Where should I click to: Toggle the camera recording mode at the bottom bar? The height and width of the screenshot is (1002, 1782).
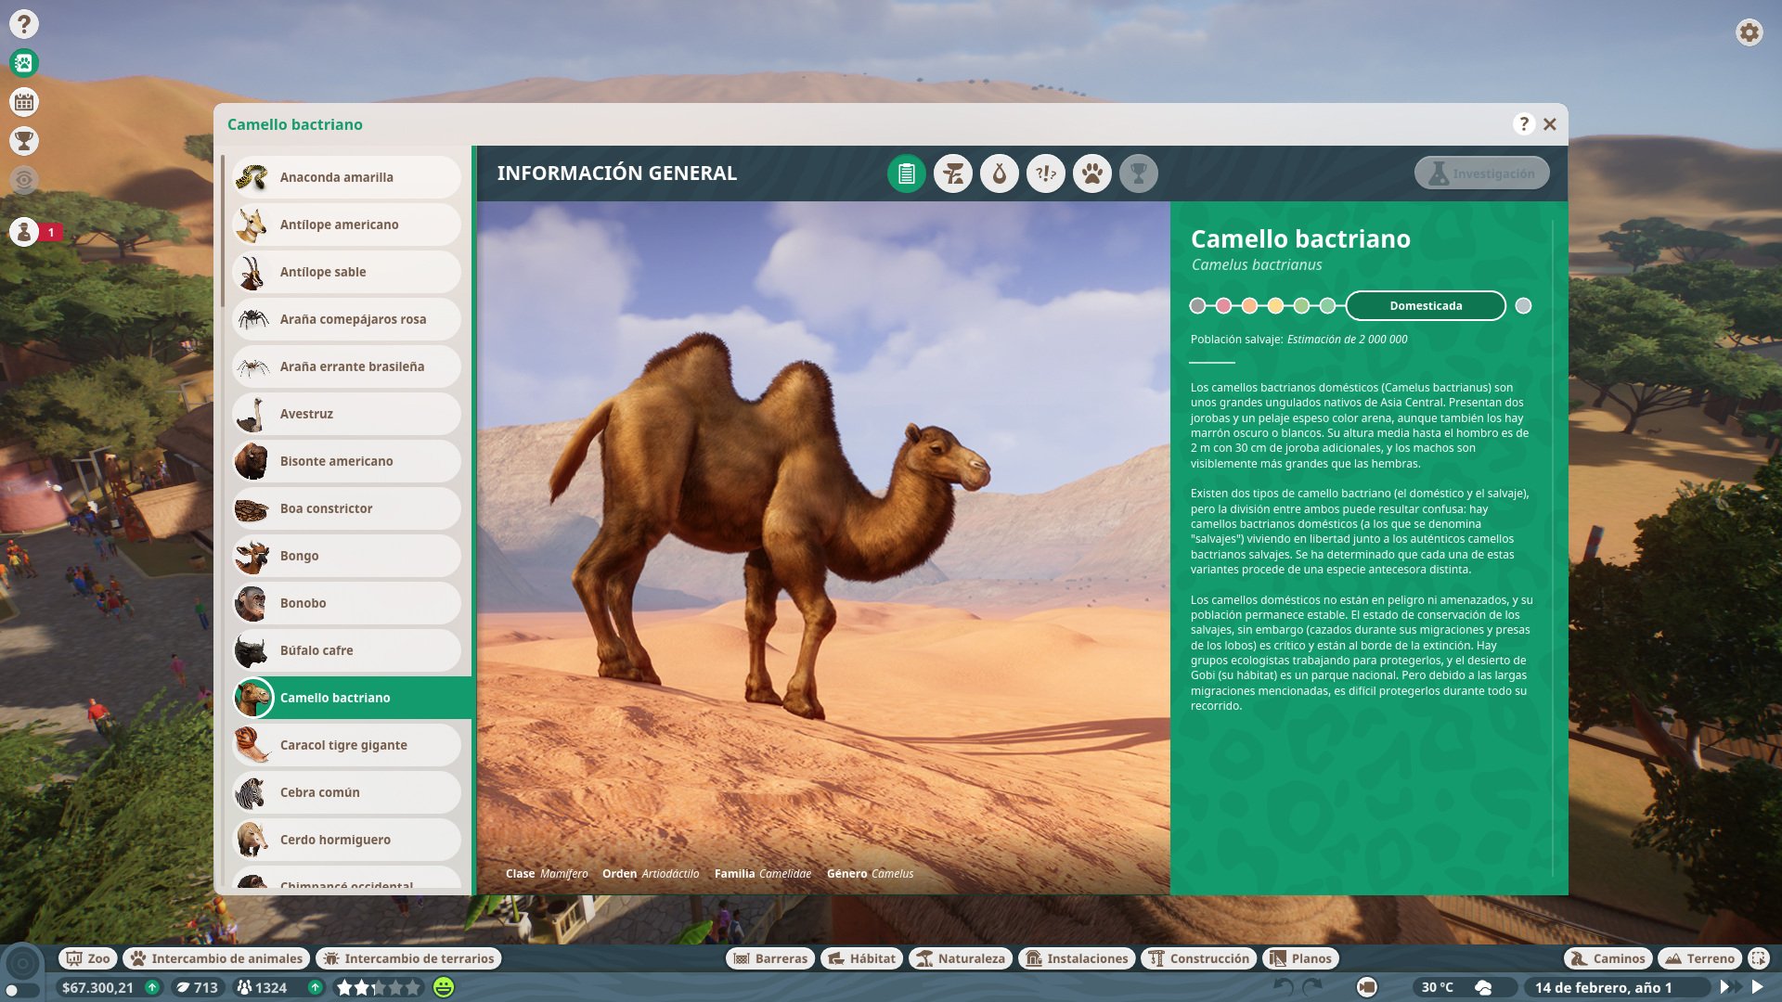click(x=1367, y=986)
